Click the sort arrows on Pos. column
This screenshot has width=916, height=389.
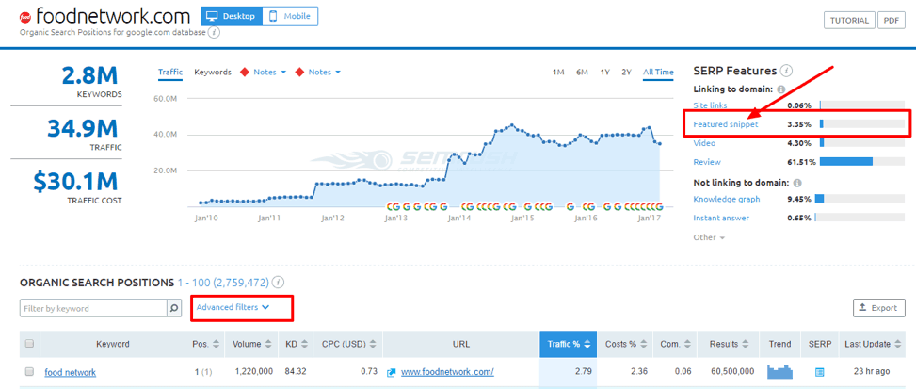point(217,344)
